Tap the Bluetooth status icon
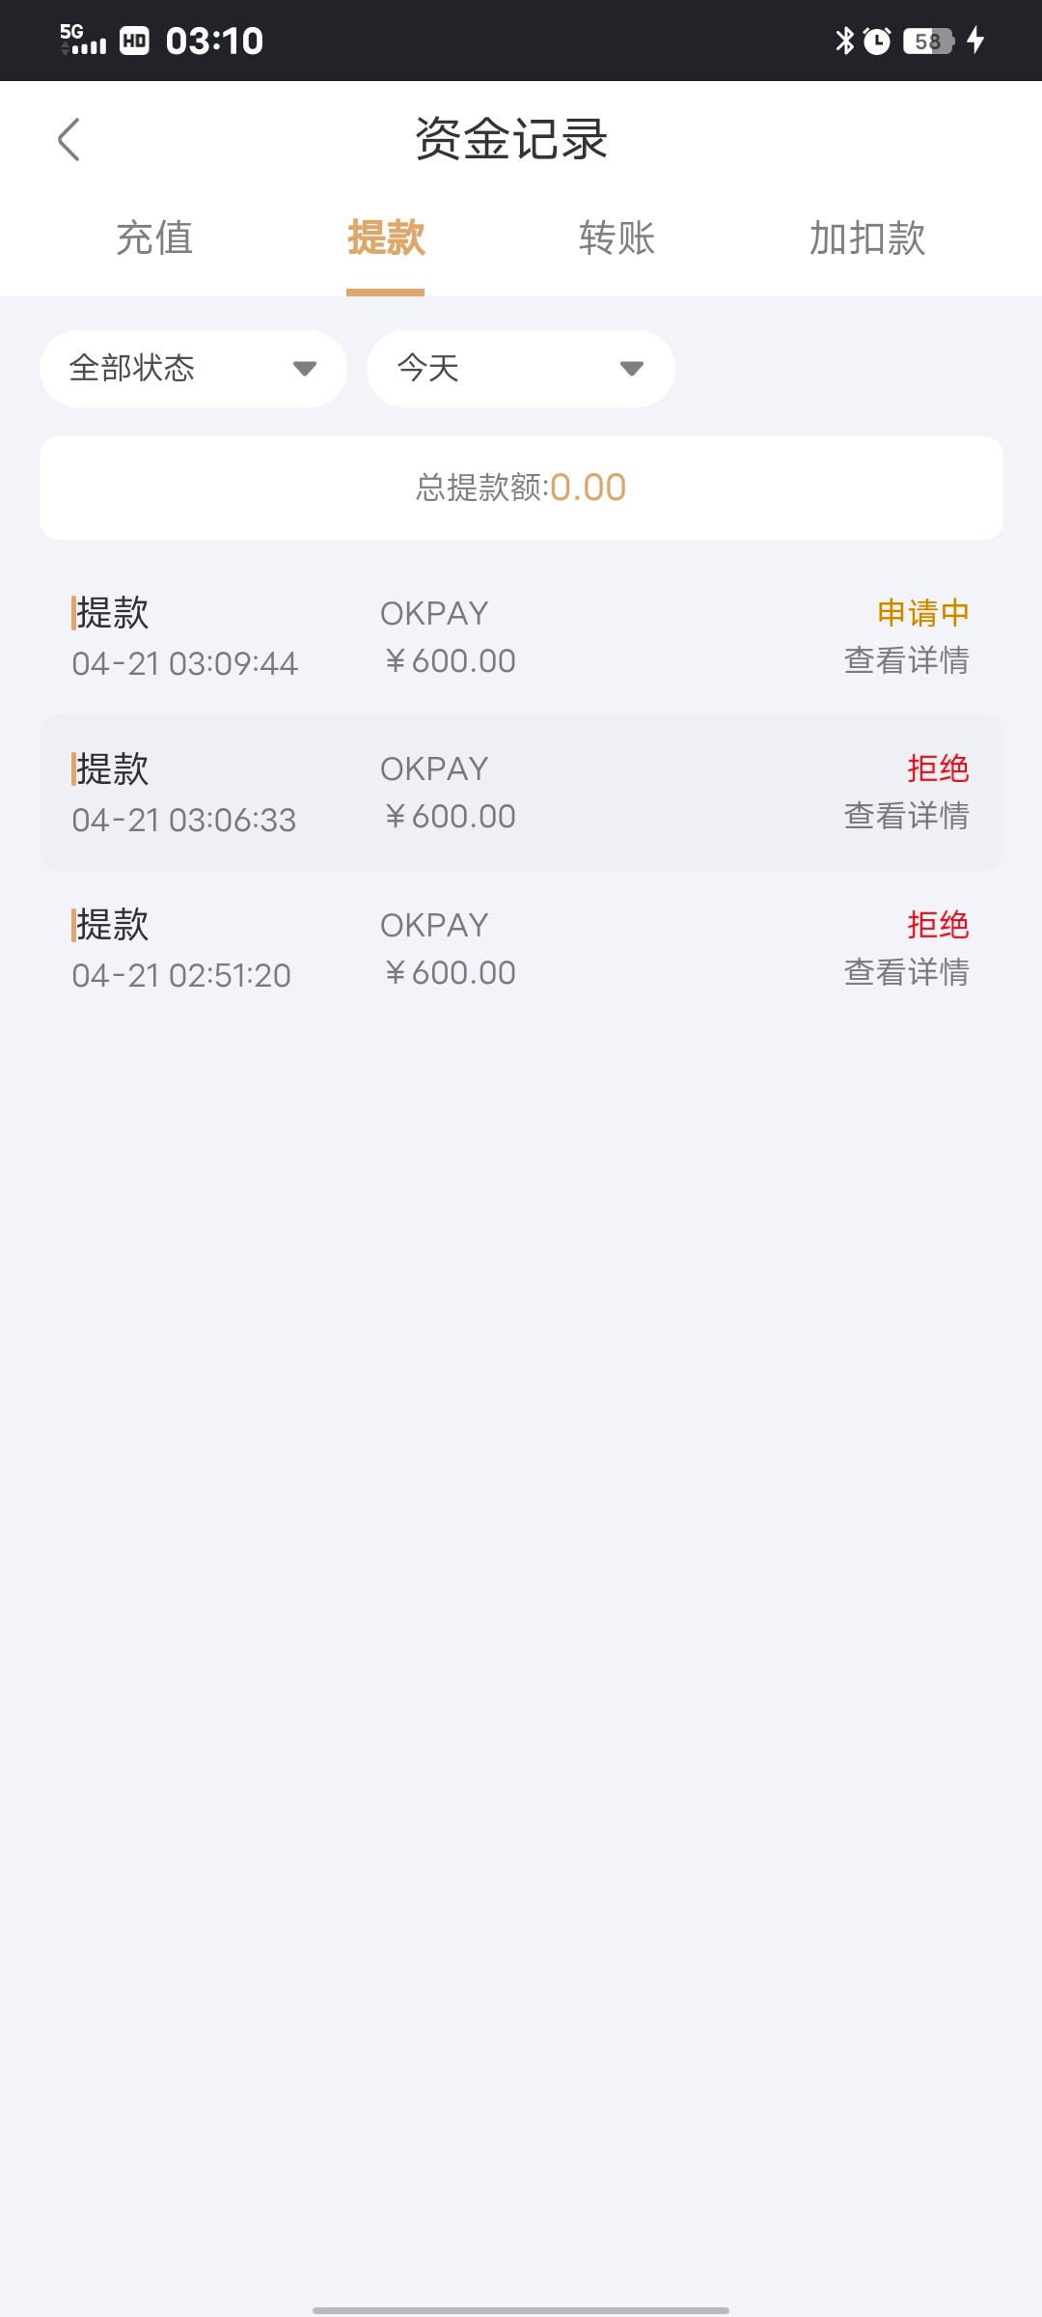 845,41
